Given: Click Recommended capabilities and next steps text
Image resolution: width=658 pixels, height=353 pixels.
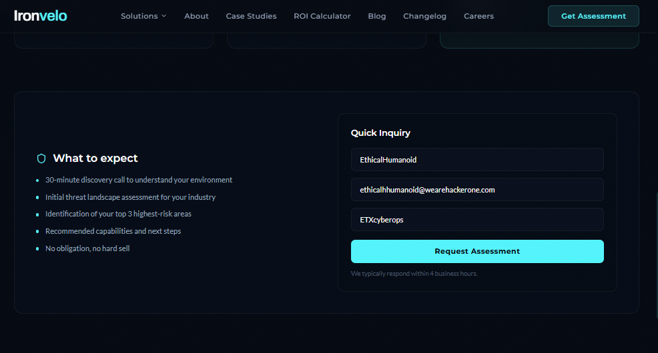Looking at the screenshot, I should (x=113, y=231).
